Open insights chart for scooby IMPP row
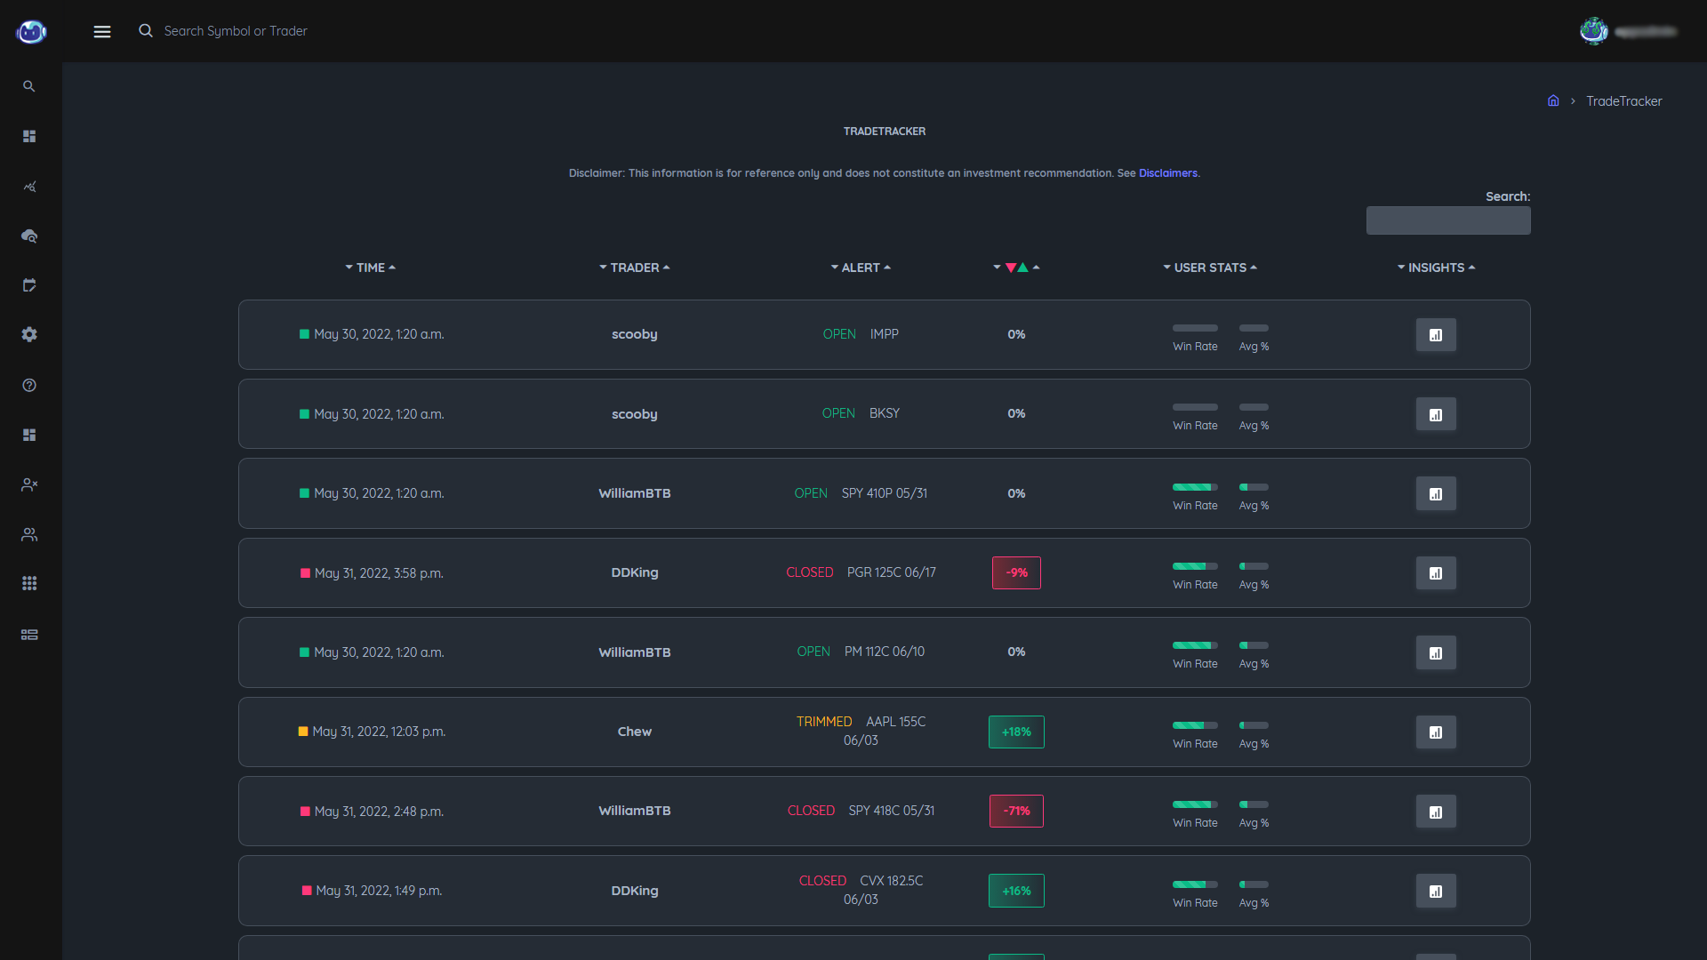This screenshot has width=1707, height=960. pyautogui.click(x=1436, y=335)
